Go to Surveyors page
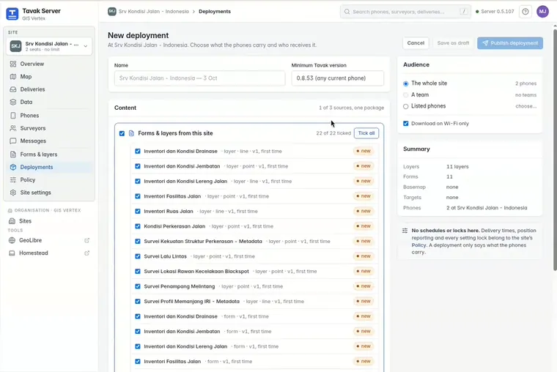 [33, 128]
